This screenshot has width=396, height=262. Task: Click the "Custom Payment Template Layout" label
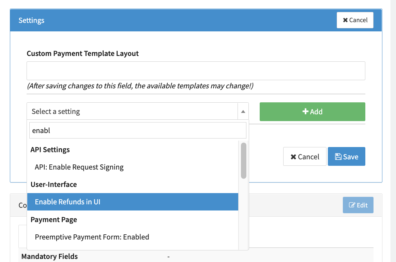[83, 54]
